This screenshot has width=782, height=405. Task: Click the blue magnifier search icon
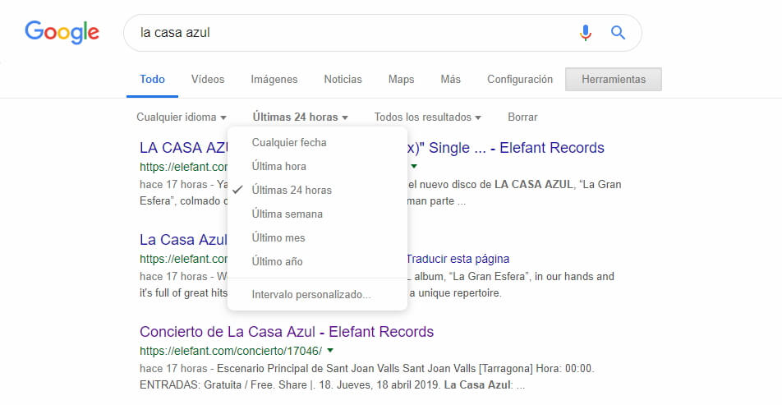618,33
